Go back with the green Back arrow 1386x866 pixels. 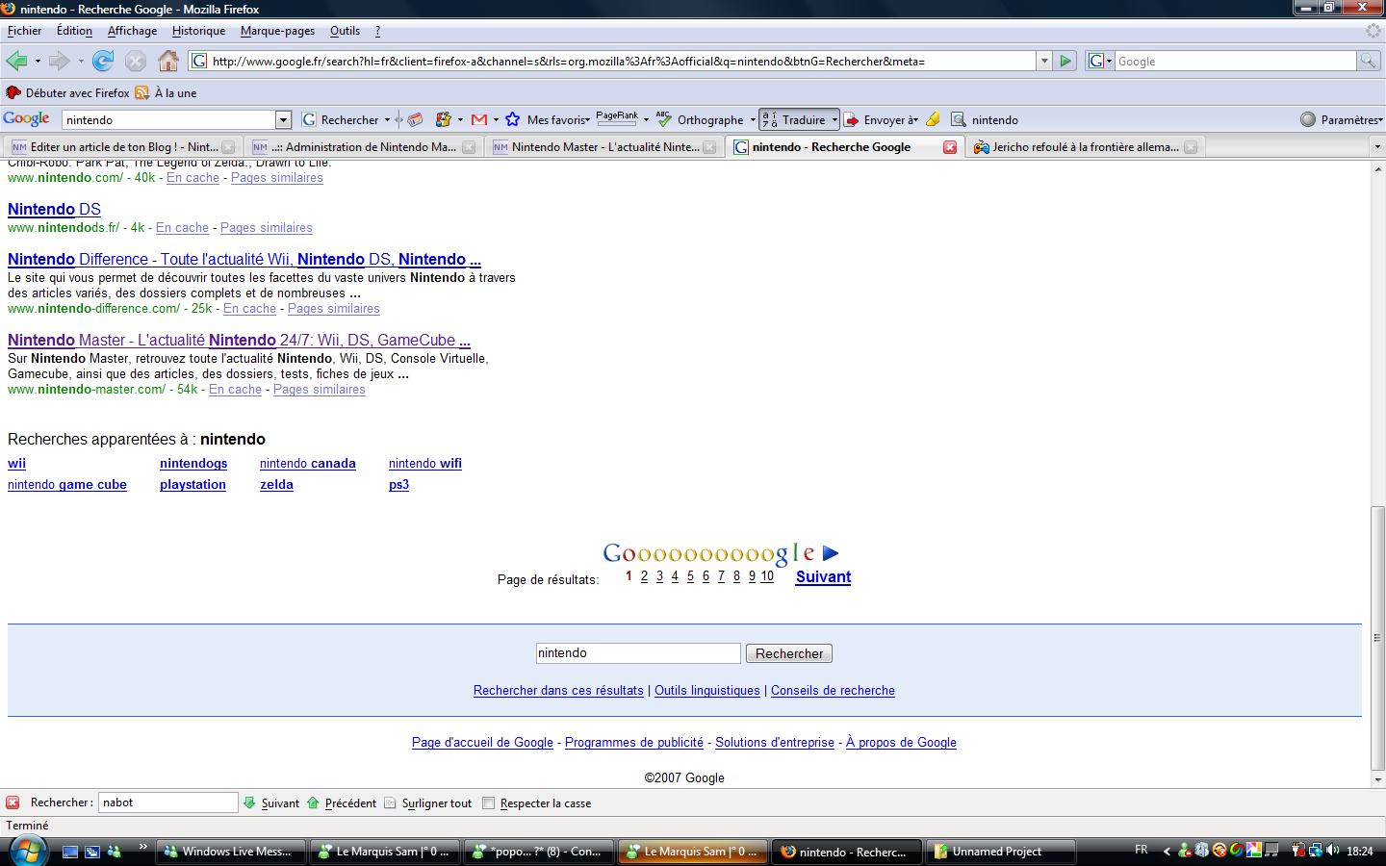click(16, 62)
